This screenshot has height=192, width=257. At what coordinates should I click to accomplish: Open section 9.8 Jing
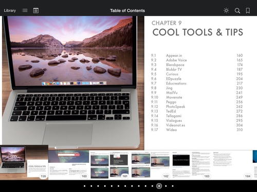coord(197,88)
